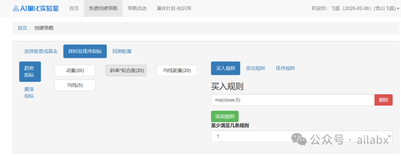Open the 免费创建策略 navigation tab
The image size is (401, 156).
point(103,8)
